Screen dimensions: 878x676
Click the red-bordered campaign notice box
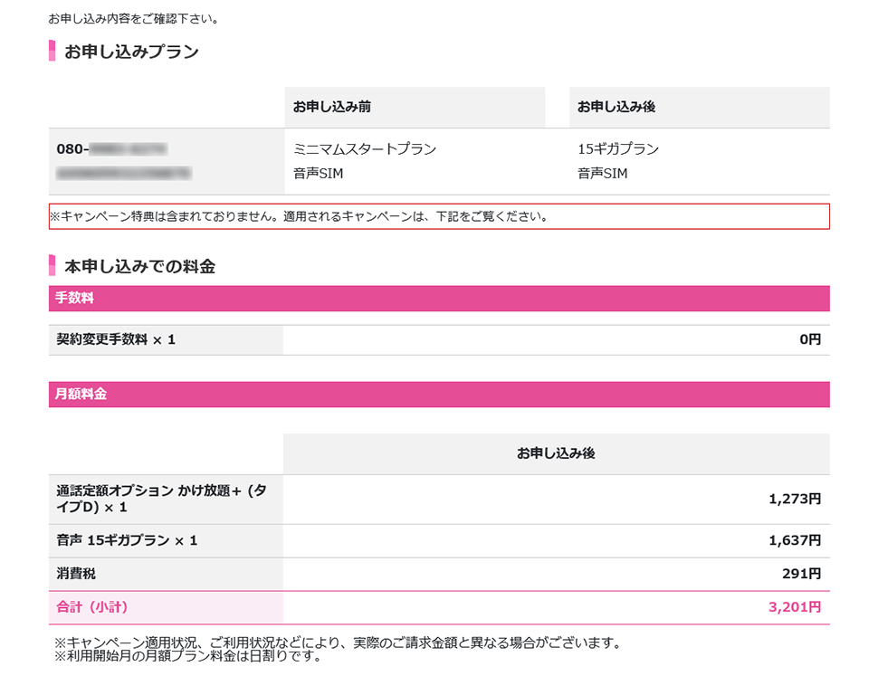[439, 217]
